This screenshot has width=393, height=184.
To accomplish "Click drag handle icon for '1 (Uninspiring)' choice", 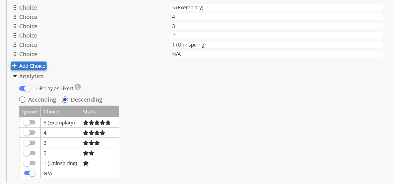I will [15, 45].
